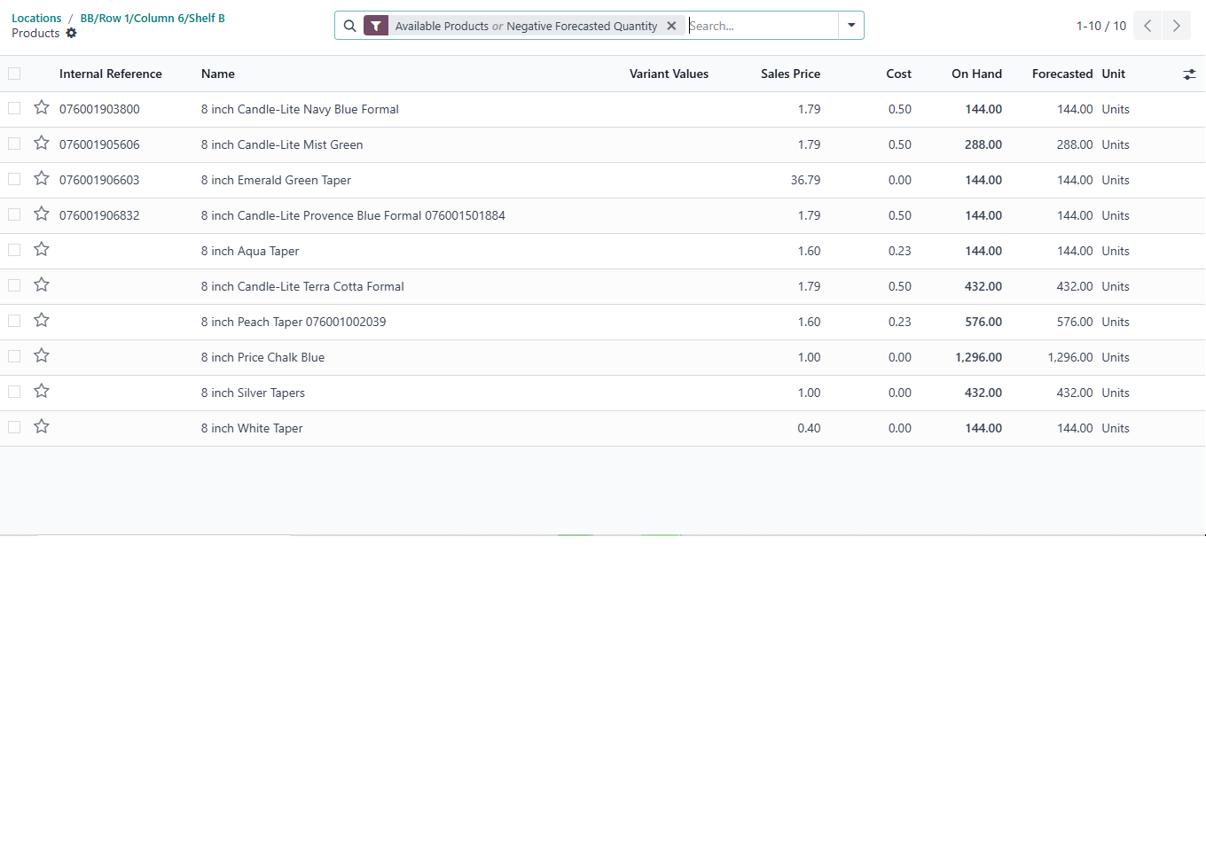The height and width of the screenshot is (856, 1206).
Task: Star the 8 inch Silver Tapers product
Action: (41, 391)
